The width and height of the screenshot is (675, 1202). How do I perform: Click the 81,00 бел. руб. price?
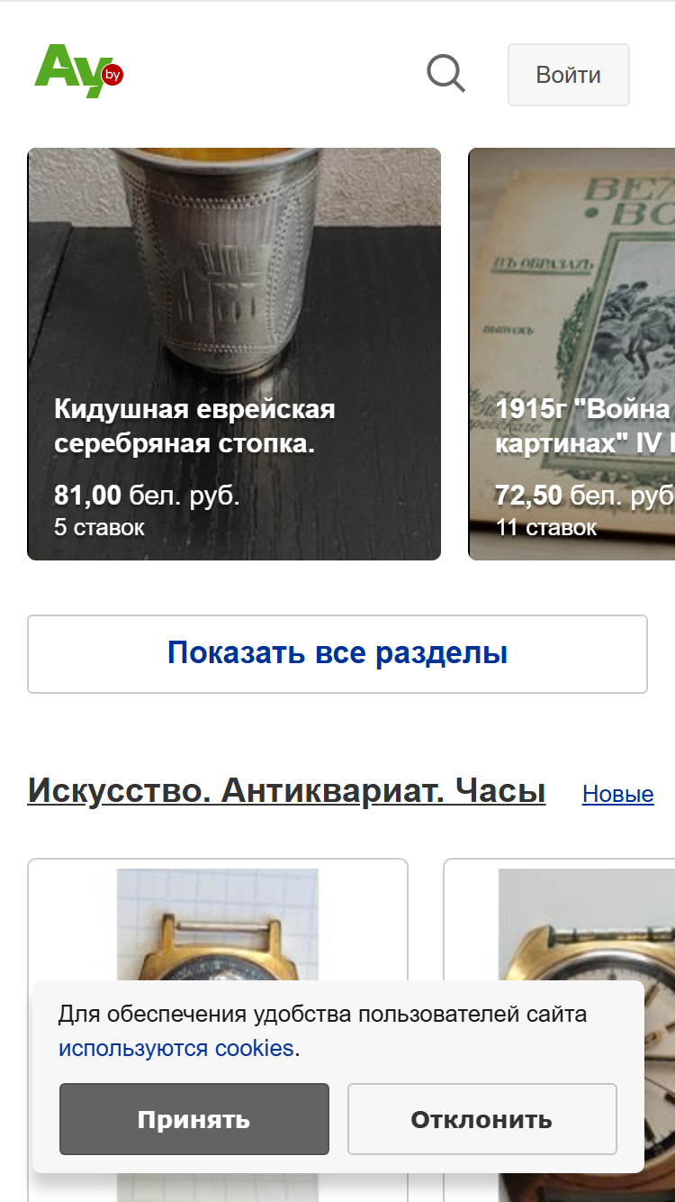tap(147, 496)
